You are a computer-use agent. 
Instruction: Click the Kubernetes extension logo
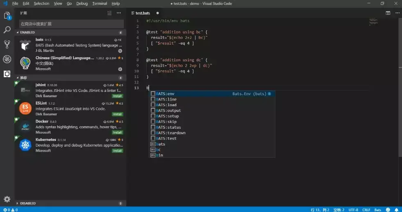pos(25,145)
